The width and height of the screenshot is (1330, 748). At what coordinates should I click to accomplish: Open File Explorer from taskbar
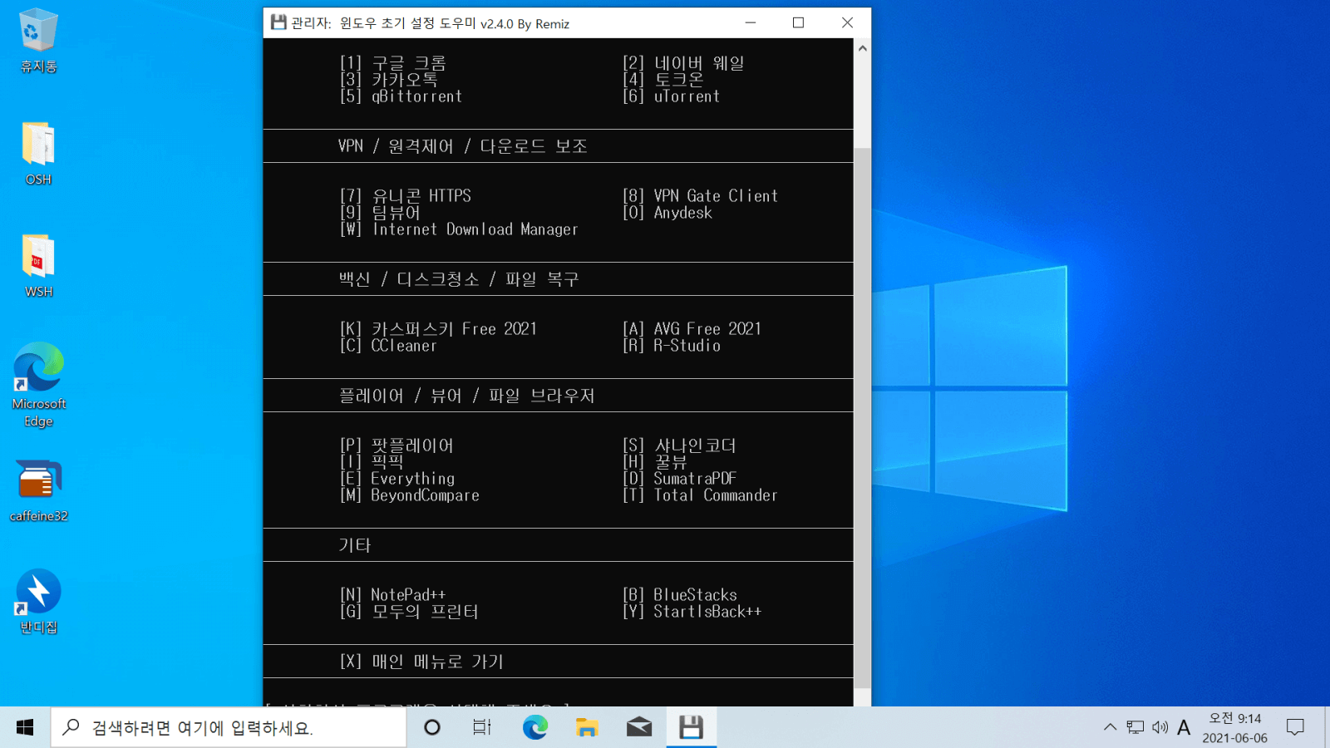click(x=587, y=727)
